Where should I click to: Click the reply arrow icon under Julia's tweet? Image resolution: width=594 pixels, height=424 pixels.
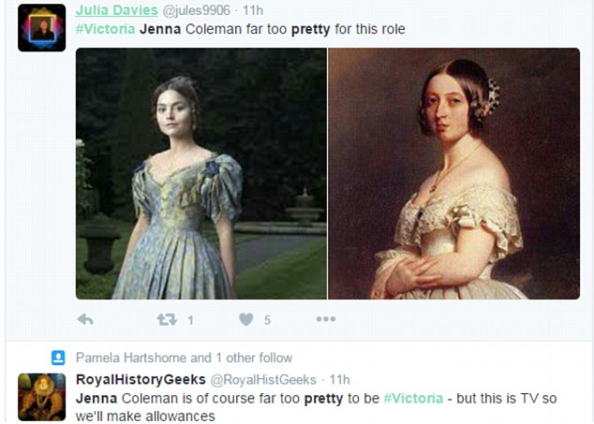[x=85, y=320]
